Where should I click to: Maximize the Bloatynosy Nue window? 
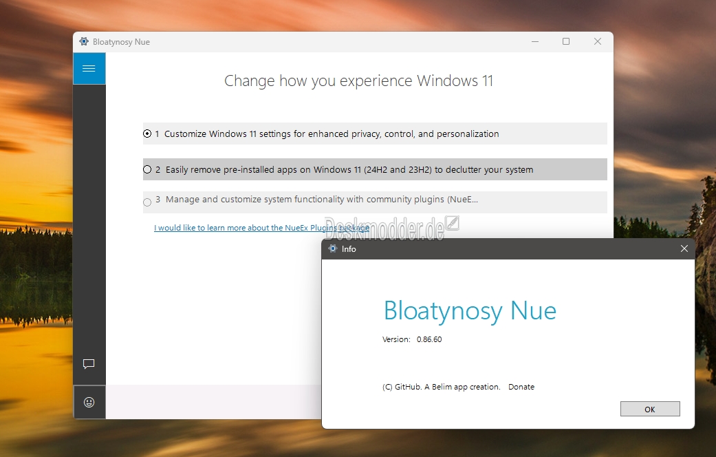click(566, 41)
